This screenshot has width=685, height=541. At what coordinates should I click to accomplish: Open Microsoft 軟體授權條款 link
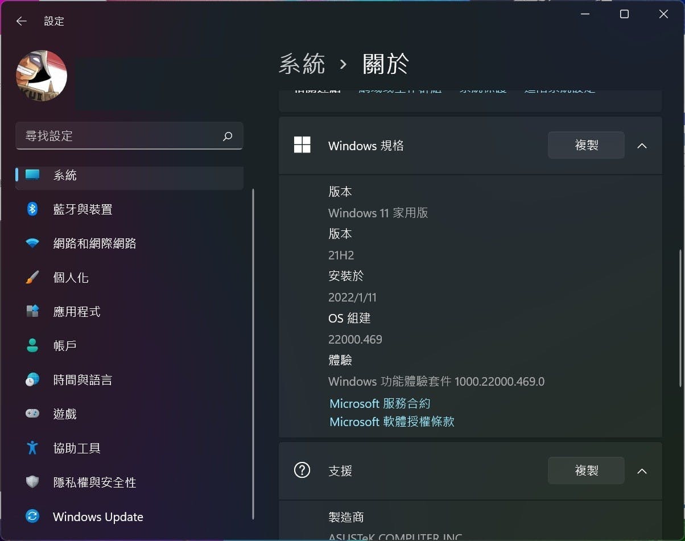[x=391, y=422]
